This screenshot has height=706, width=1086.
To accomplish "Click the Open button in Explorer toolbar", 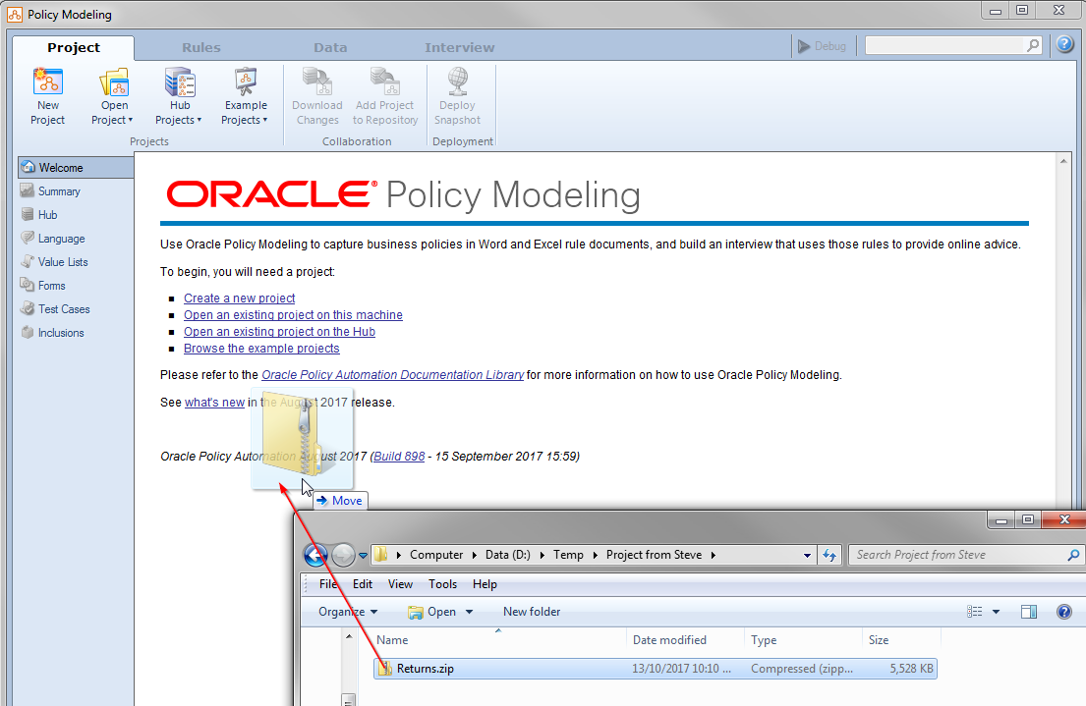I will [x=432, y=612].
